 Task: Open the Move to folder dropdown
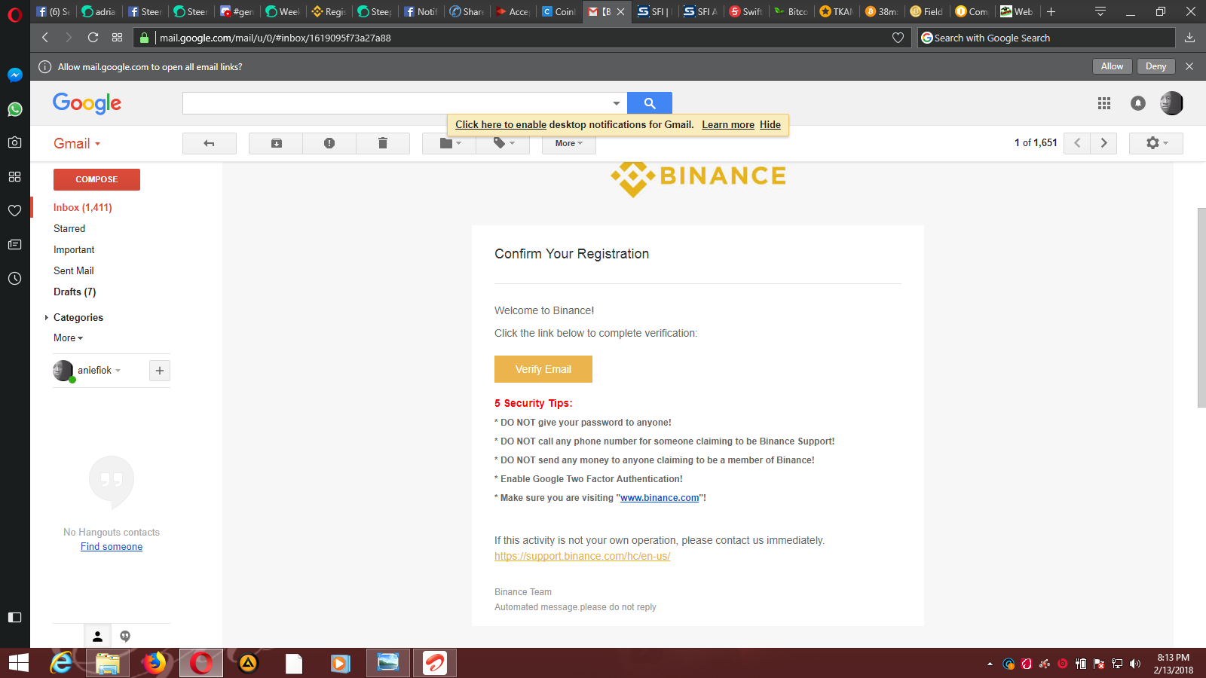[x=449, y=143]
